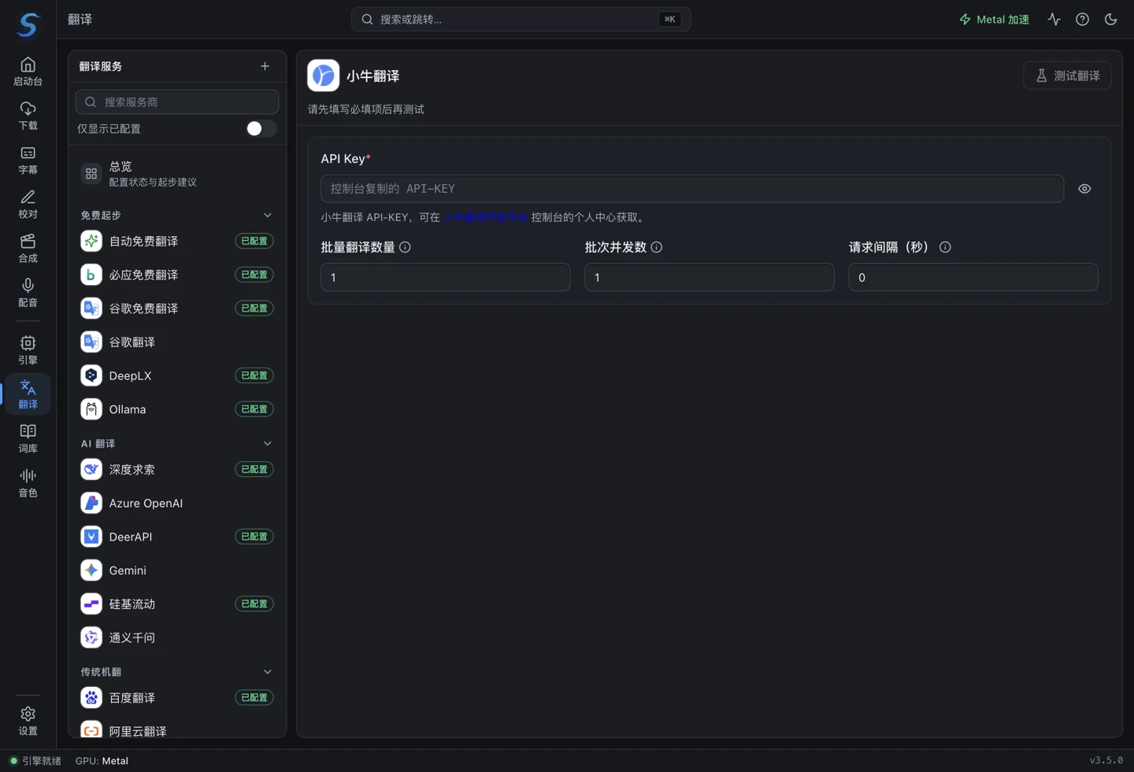1134x772 pixels.
Task: Toggle 仅显示已配置 switch
Action: [261, 128]
